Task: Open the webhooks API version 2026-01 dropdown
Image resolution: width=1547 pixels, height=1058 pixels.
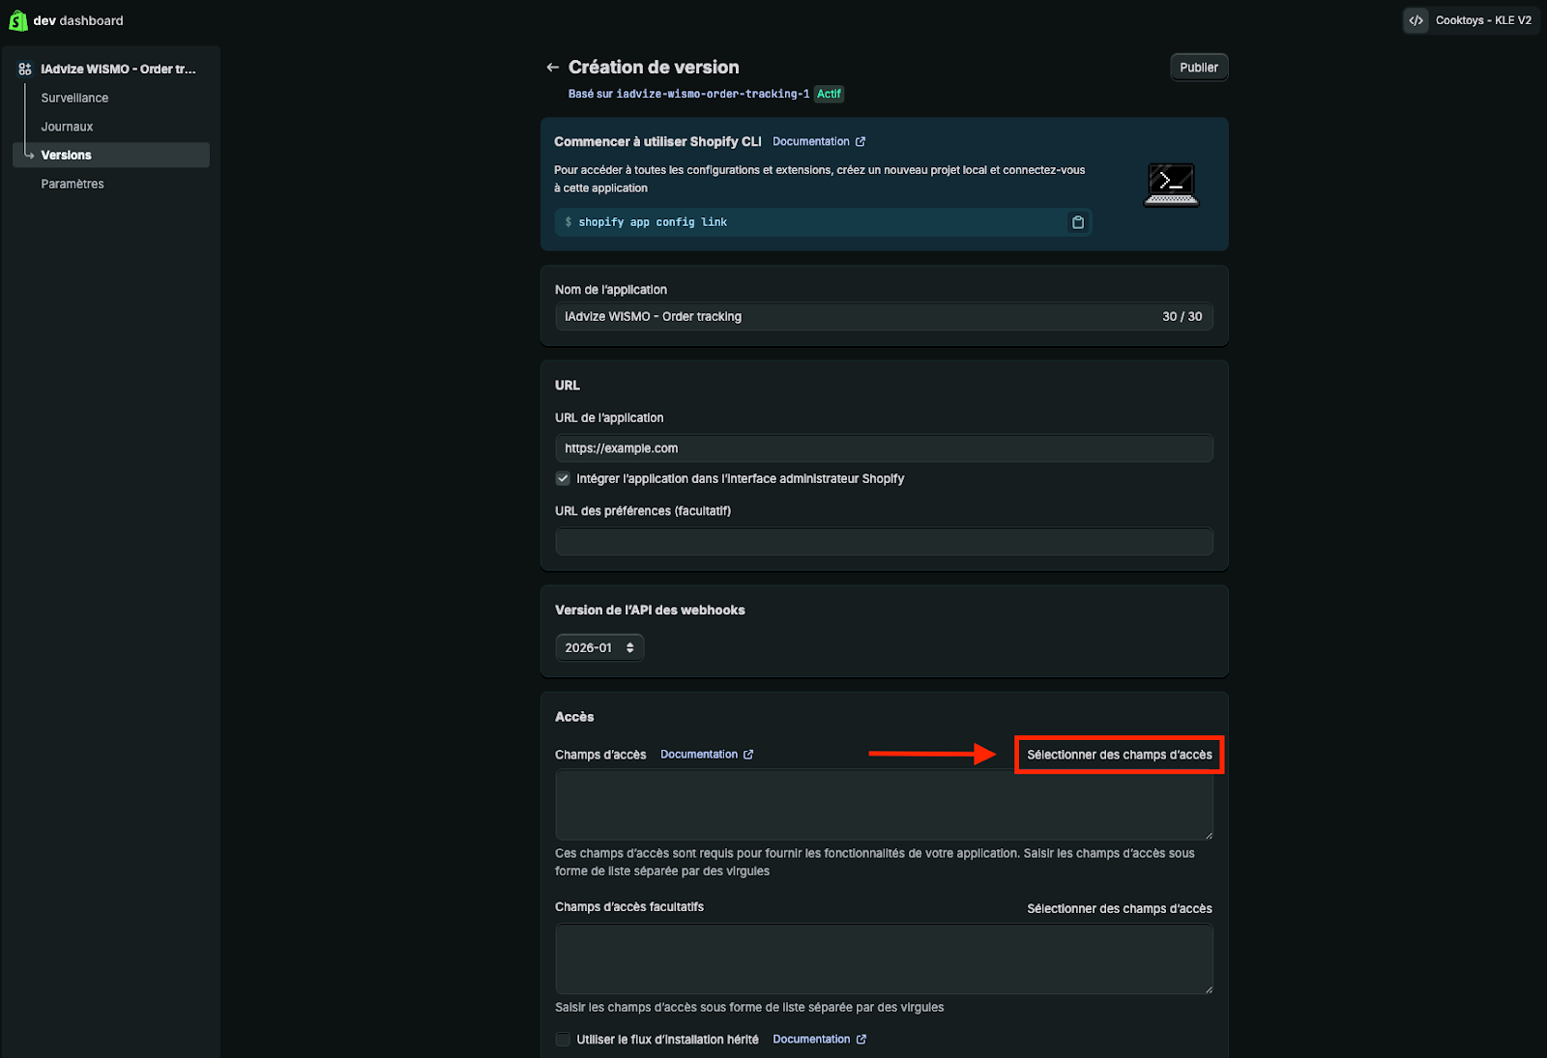Action: [598, 648]
